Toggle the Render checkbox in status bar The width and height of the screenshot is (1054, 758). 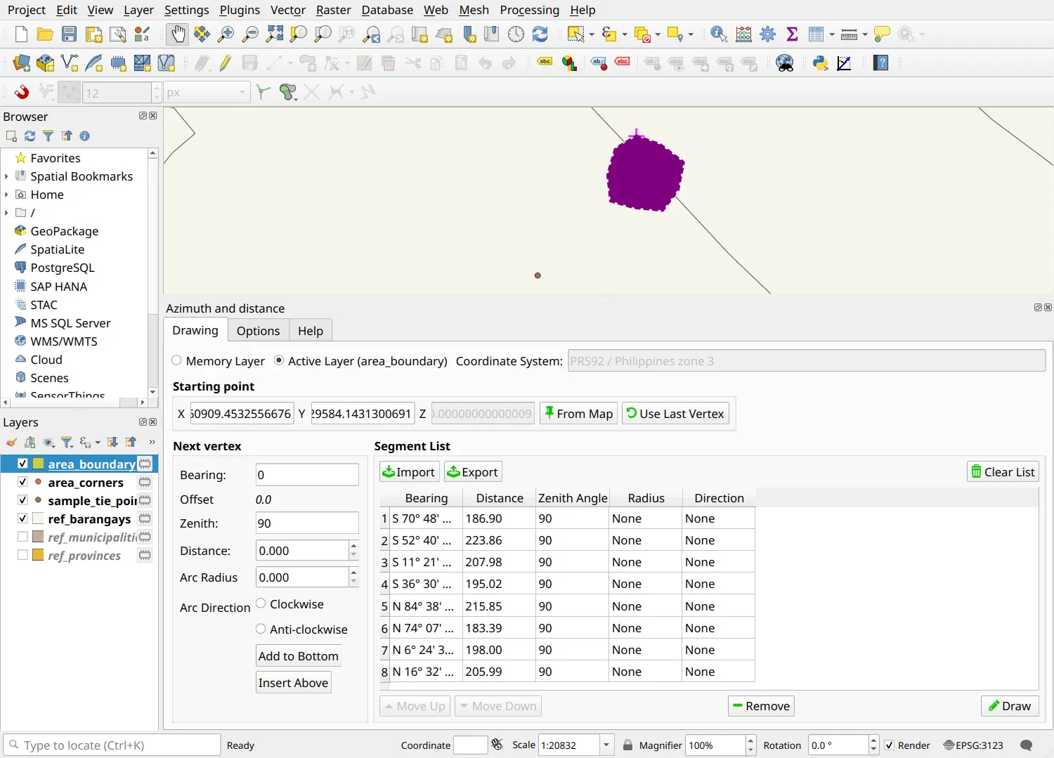tap(890, 745)
